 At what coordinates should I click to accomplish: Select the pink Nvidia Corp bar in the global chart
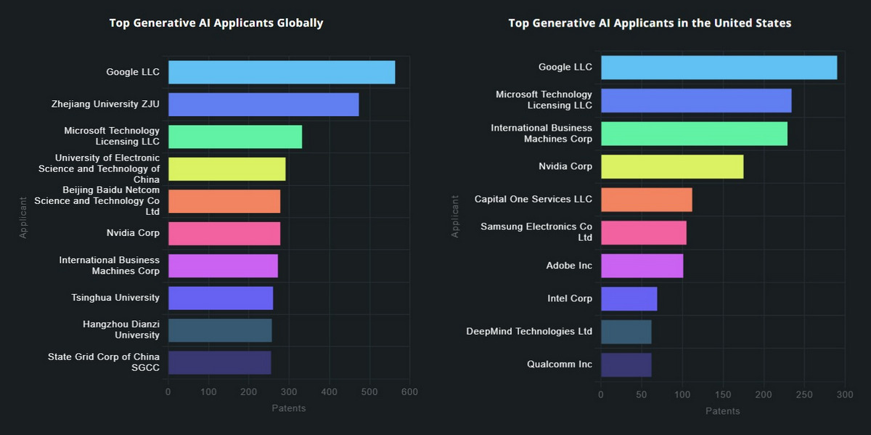click(224, 233)
